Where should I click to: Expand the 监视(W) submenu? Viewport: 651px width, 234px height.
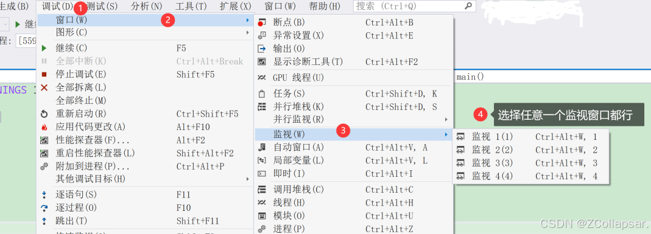pos(353,134)
